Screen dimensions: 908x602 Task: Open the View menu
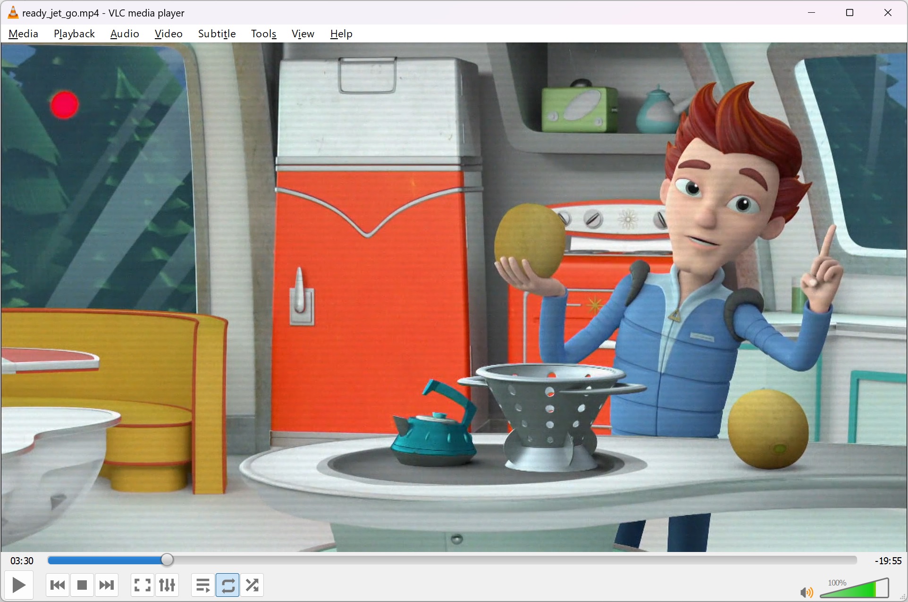[x=303, y=34]
